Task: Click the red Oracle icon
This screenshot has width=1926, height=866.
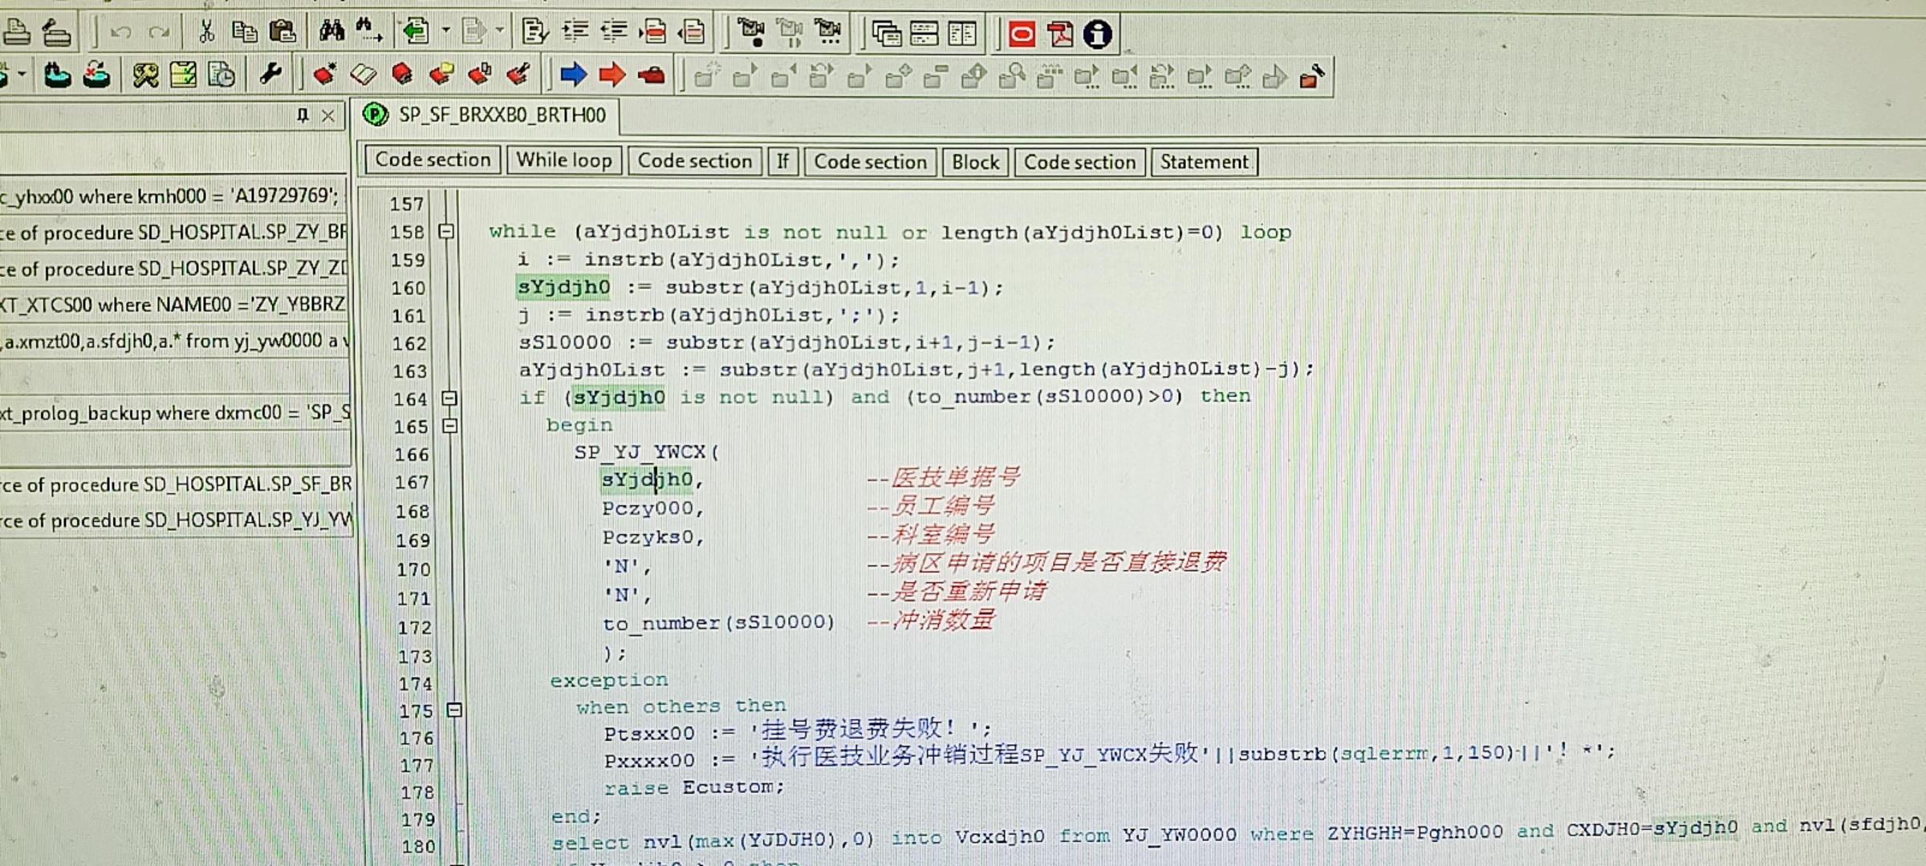Action: coord(1022,34)
